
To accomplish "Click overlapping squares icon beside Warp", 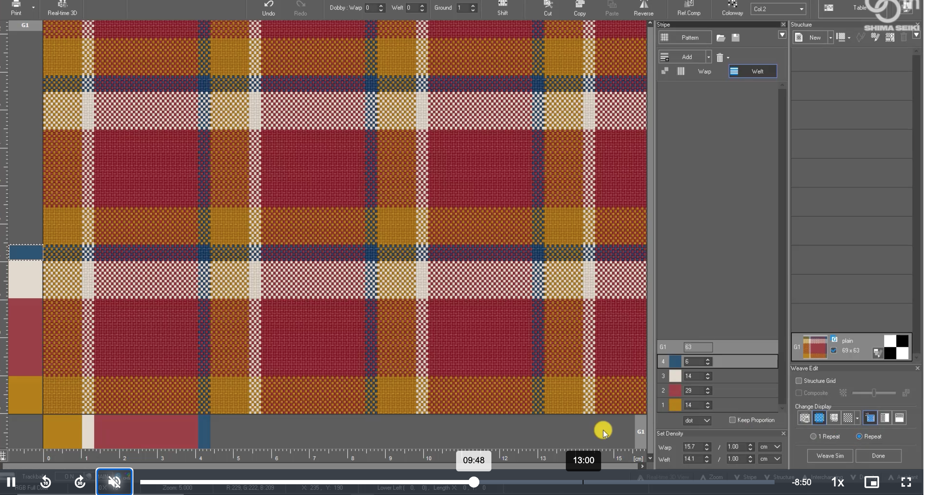I will click(x=665, y=71).
